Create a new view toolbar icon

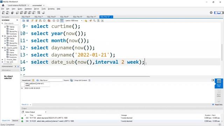[x=26, y=13]
